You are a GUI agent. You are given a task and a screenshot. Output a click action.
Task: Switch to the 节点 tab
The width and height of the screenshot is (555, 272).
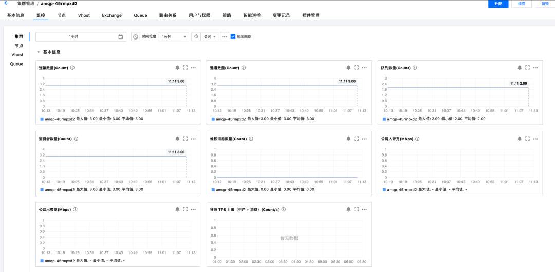coord(62,15)
